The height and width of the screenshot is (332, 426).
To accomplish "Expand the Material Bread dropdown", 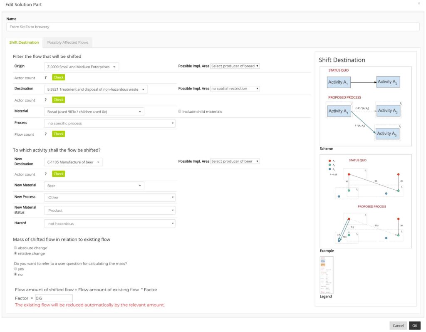I will pyautogui.click(x=94, y=111).
